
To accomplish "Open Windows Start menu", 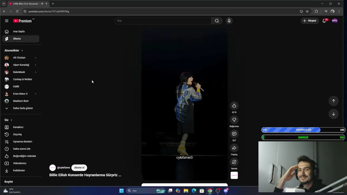I will 121,191.
